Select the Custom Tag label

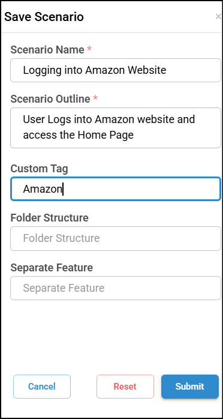(39, 169)
